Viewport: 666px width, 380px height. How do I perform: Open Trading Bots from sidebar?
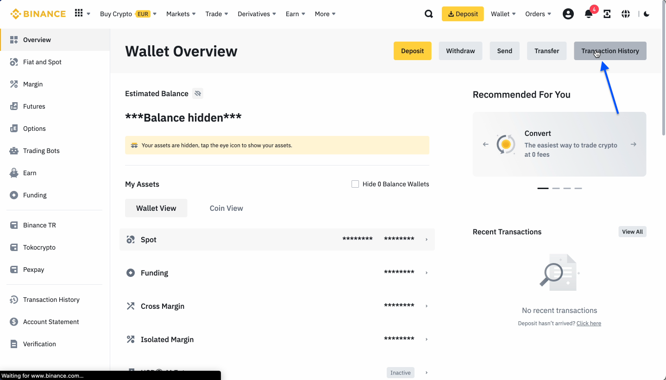(55, 151)
